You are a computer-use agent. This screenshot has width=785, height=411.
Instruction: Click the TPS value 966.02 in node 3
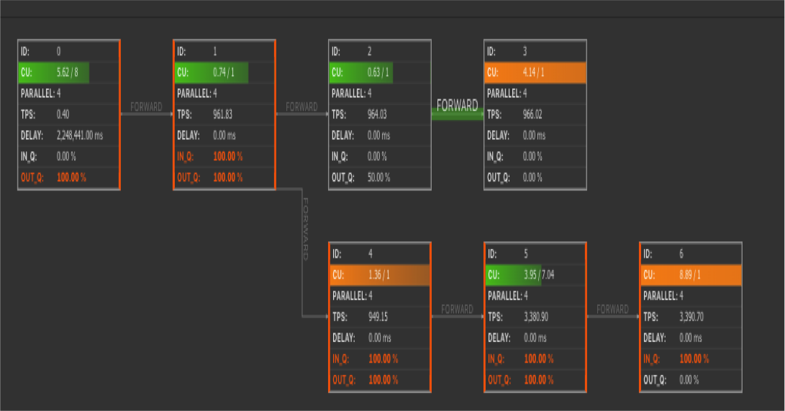535,114
